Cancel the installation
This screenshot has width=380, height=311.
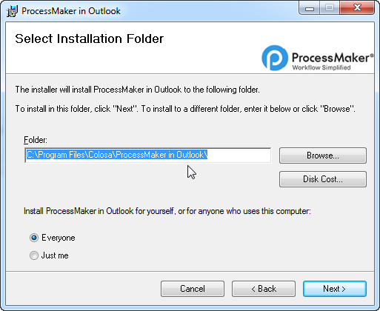(x=193, y=289)
